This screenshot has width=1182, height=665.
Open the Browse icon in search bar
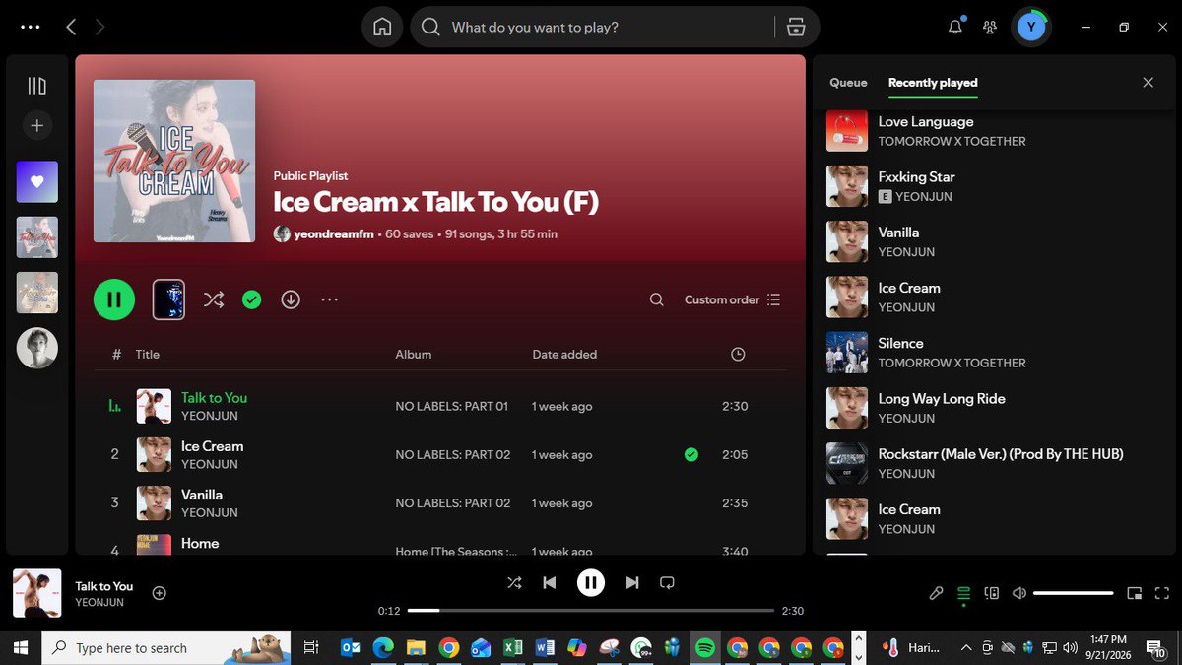tap(797, 28)
